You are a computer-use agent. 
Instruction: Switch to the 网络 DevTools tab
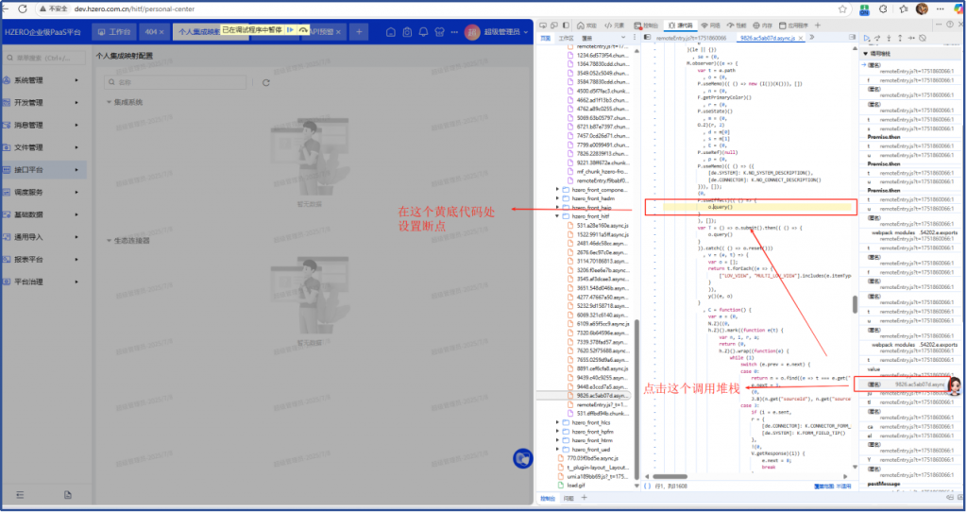point(714,26)
